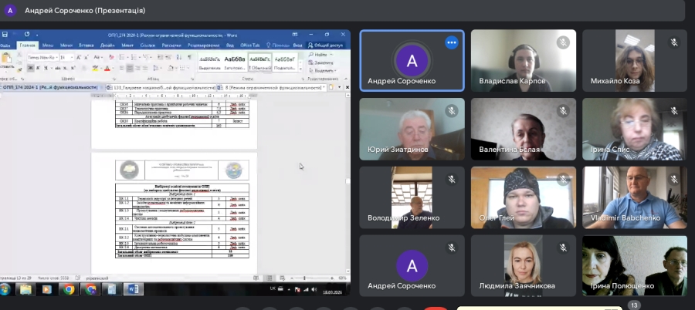Switch to the Дизайн ribbon tab
Screen dimensions: 695x310
(x=106, y=45)
